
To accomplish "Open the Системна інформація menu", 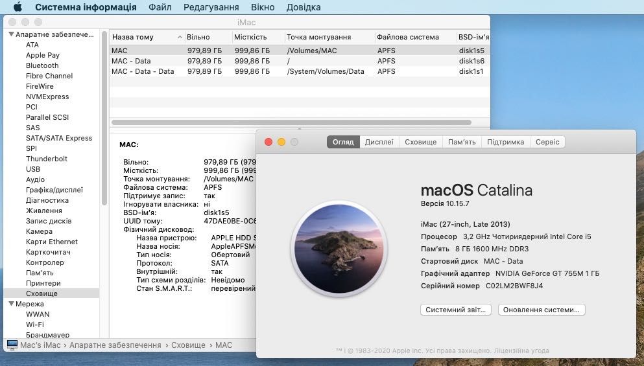I will [86, 7].
